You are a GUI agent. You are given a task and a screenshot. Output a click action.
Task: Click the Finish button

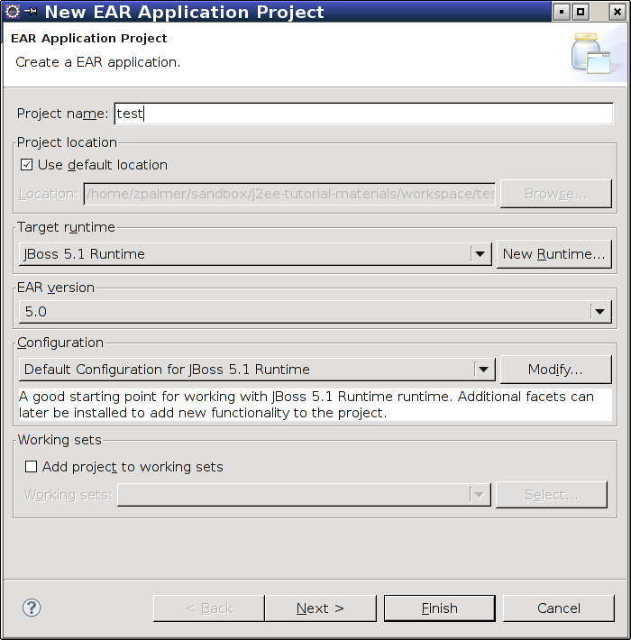tap(440, 608)
